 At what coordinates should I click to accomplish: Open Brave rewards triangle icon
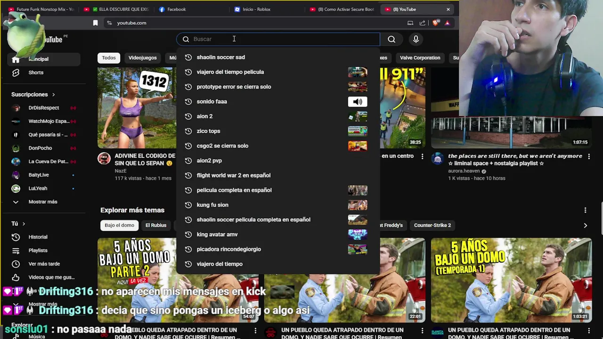447,23
